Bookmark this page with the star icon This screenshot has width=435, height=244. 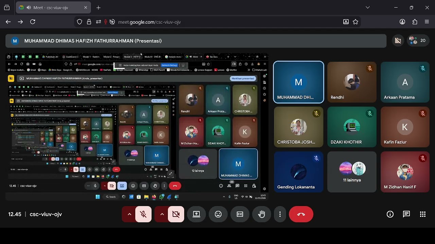pos(355,22)
